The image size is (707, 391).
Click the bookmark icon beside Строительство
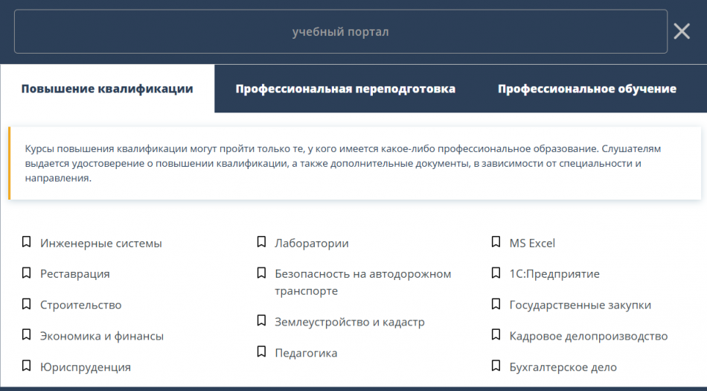[27, 304]
